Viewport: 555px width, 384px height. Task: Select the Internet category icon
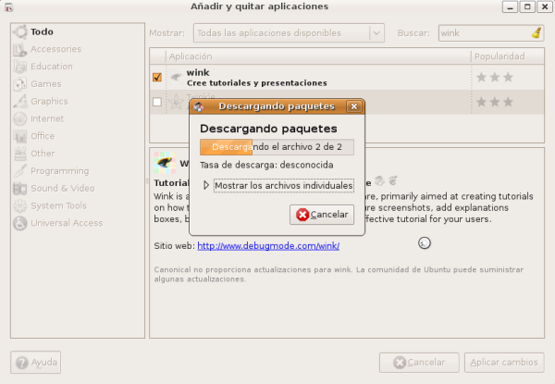tap(20, 119)
